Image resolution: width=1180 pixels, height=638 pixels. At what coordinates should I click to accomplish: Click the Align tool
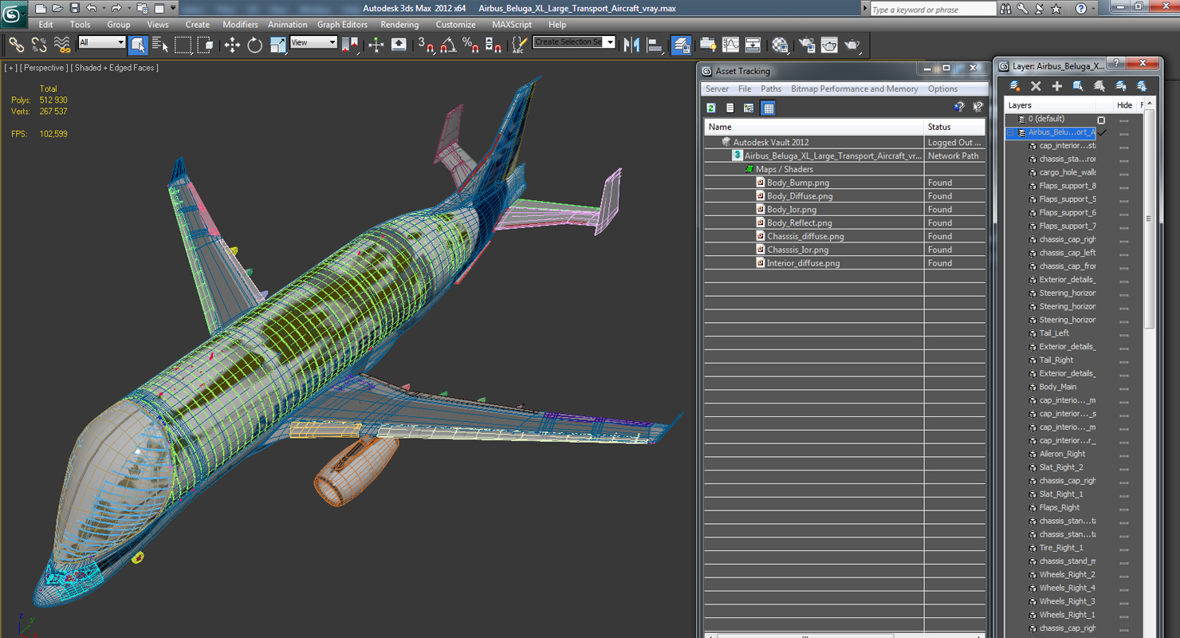[x=655, y=45]
